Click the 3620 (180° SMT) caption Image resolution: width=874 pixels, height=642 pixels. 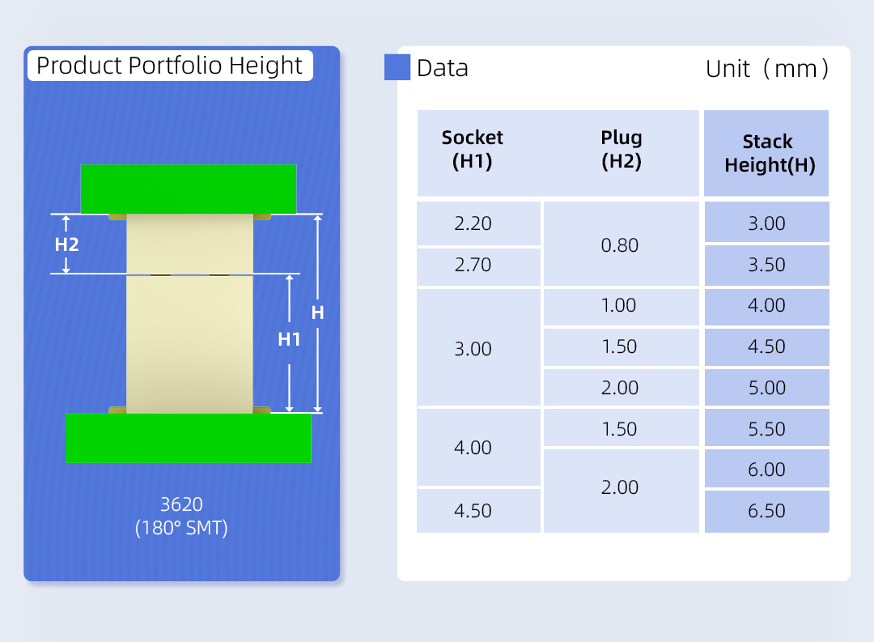[x=181, y=516]
